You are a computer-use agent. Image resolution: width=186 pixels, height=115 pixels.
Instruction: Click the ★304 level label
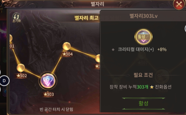tap(67, 54)
